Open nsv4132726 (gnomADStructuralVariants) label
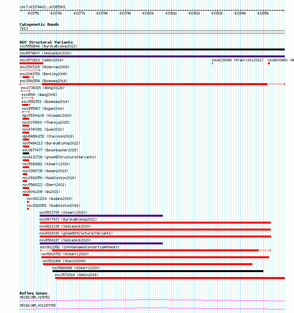 tap(59, 157)
